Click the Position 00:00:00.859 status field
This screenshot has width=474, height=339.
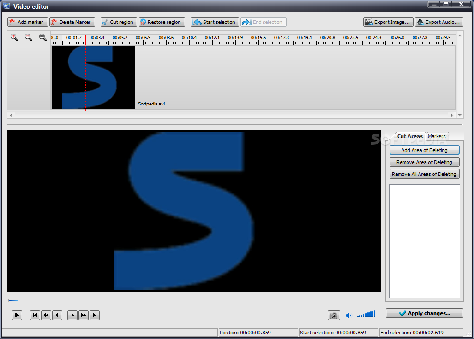[x=258, y=333]
